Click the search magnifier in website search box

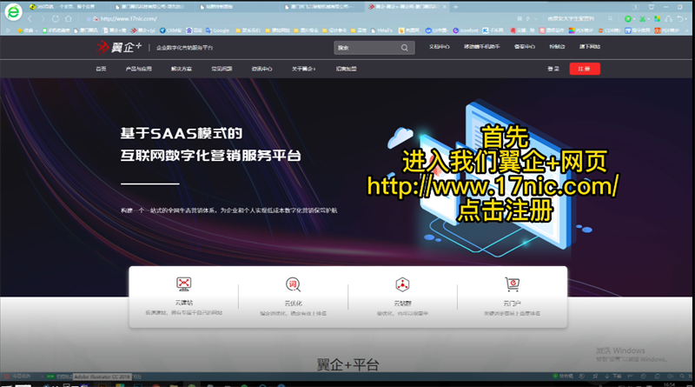point(404,48)
